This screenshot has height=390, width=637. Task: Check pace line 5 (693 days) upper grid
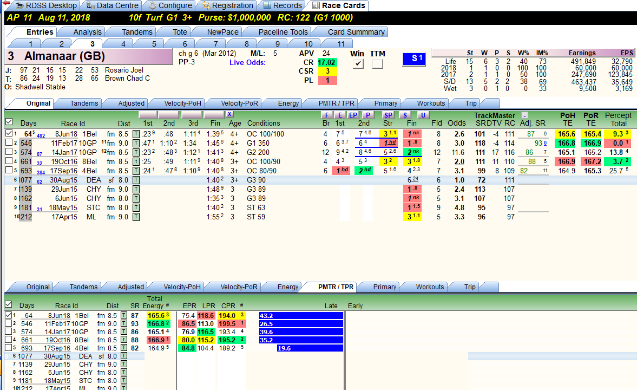coord(9,171)
